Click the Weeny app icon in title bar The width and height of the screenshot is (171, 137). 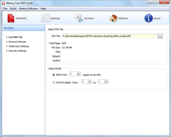pos(3,3)
